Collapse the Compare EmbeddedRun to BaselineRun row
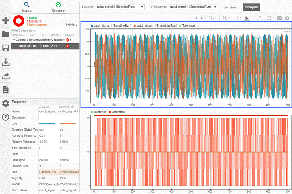 (14, 40)
